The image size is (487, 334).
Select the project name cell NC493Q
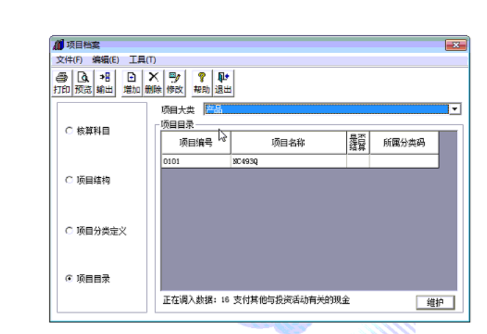click(289, 161)
